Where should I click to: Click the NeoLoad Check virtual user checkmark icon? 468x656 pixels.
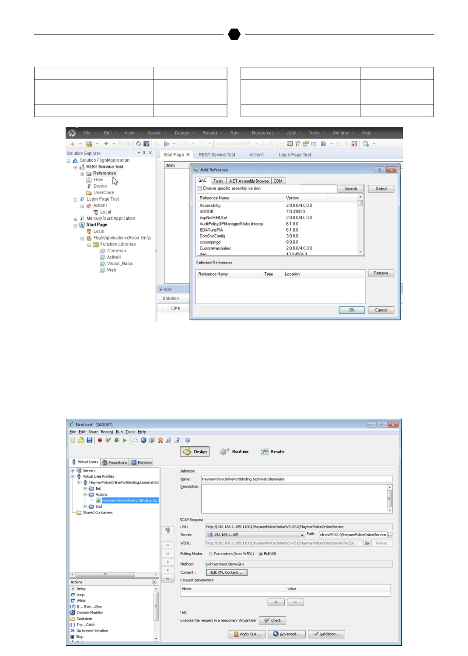(x=108, y=440)
